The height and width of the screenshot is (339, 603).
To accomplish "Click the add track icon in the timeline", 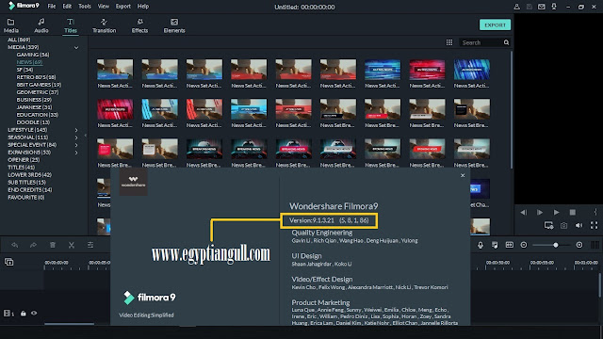I will (8, 262).
